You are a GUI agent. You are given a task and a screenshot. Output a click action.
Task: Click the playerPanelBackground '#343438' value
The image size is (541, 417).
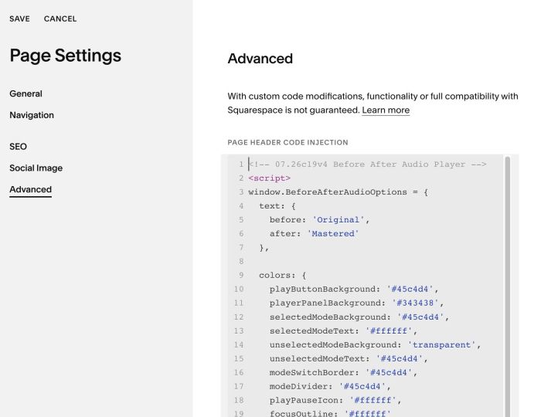[415, 303]
